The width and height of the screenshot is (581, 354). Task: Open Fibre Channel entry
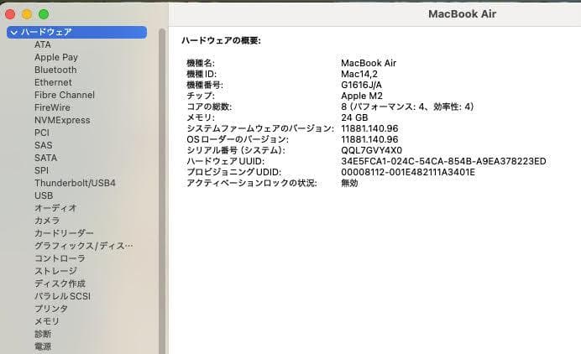click(65, 95)
